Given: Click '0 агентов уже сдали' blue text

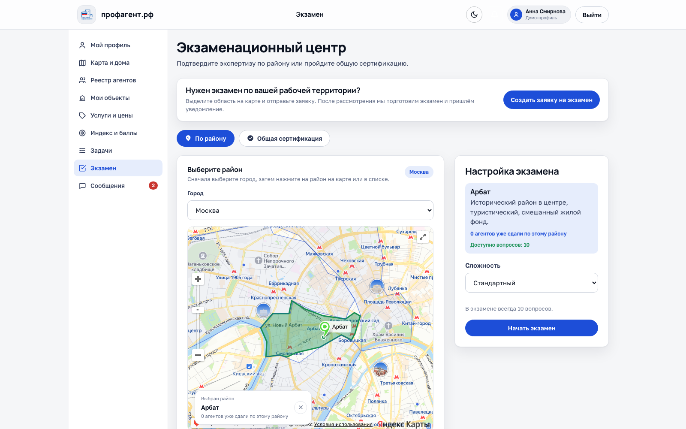Looking at the screenshot, I should (x=518, y=234).
